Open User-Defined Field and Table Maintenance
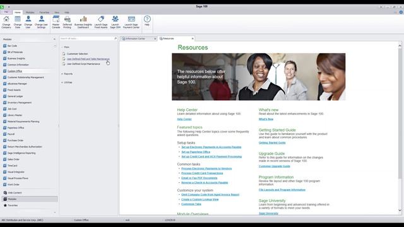 coord(88,59)
